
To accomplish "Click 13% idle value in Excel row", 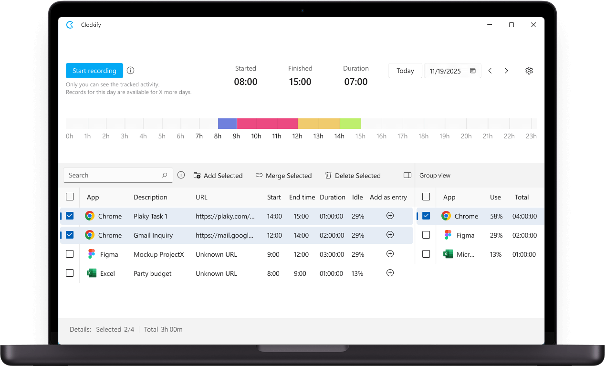I will click(x=358, y=273).
